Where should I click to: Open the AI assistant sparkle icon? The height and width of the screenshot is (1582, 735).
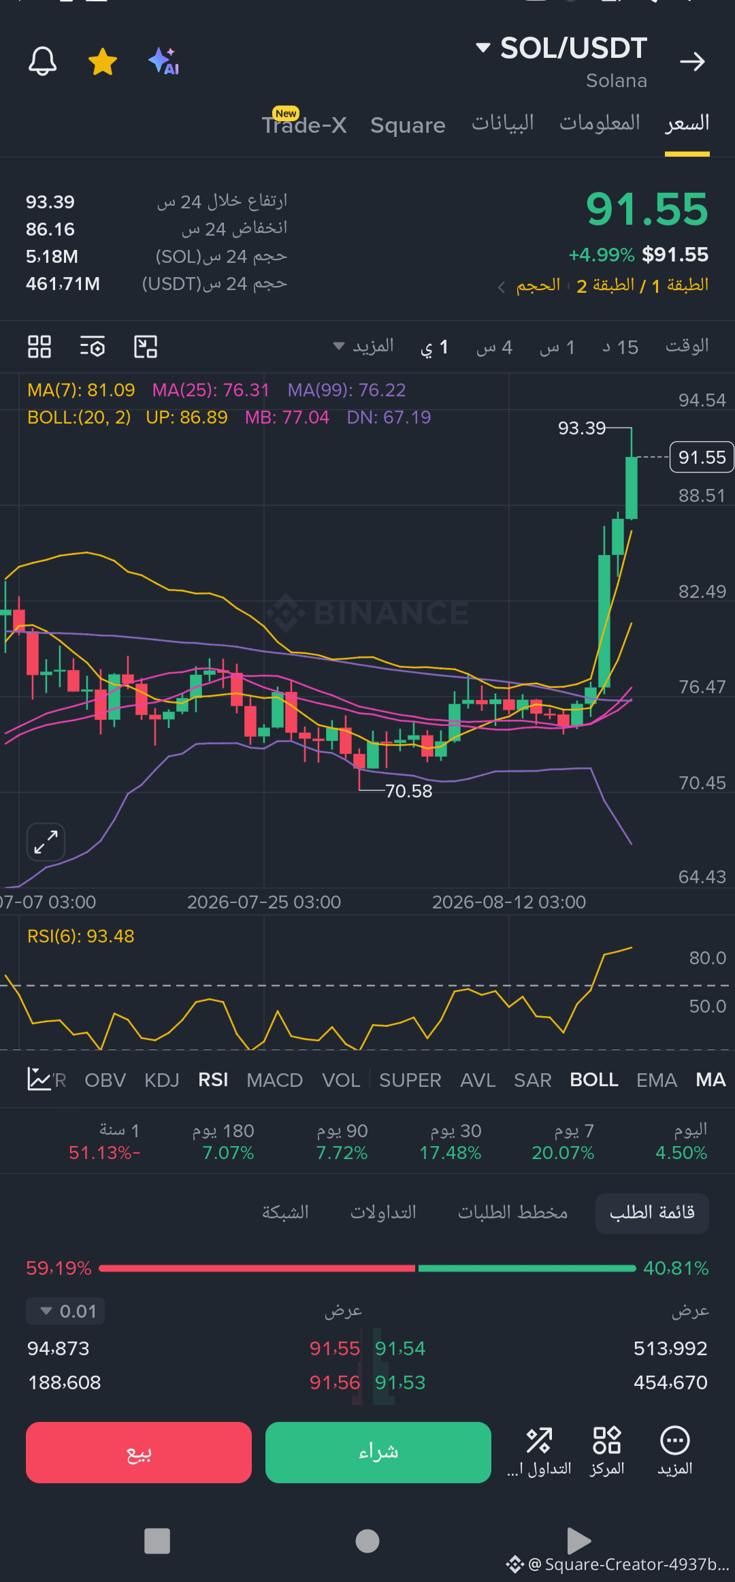pyautogui.click(x=164, y=61)
